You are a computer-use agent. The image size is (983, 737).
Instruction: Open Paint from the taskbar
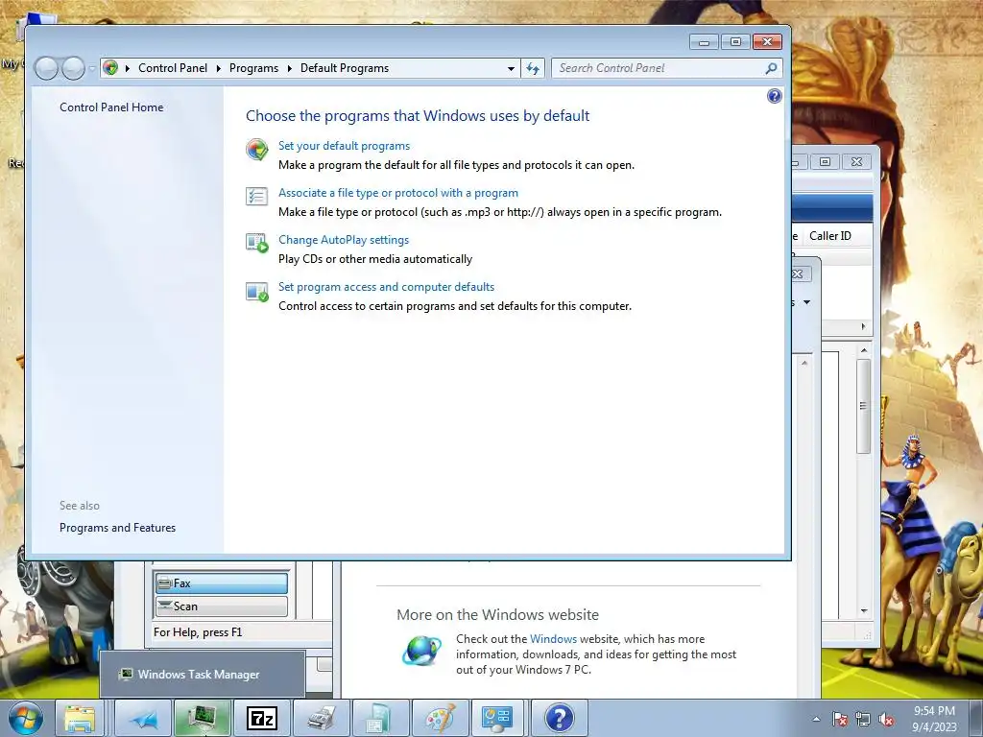pyautogui.click(x=441, y=718)
